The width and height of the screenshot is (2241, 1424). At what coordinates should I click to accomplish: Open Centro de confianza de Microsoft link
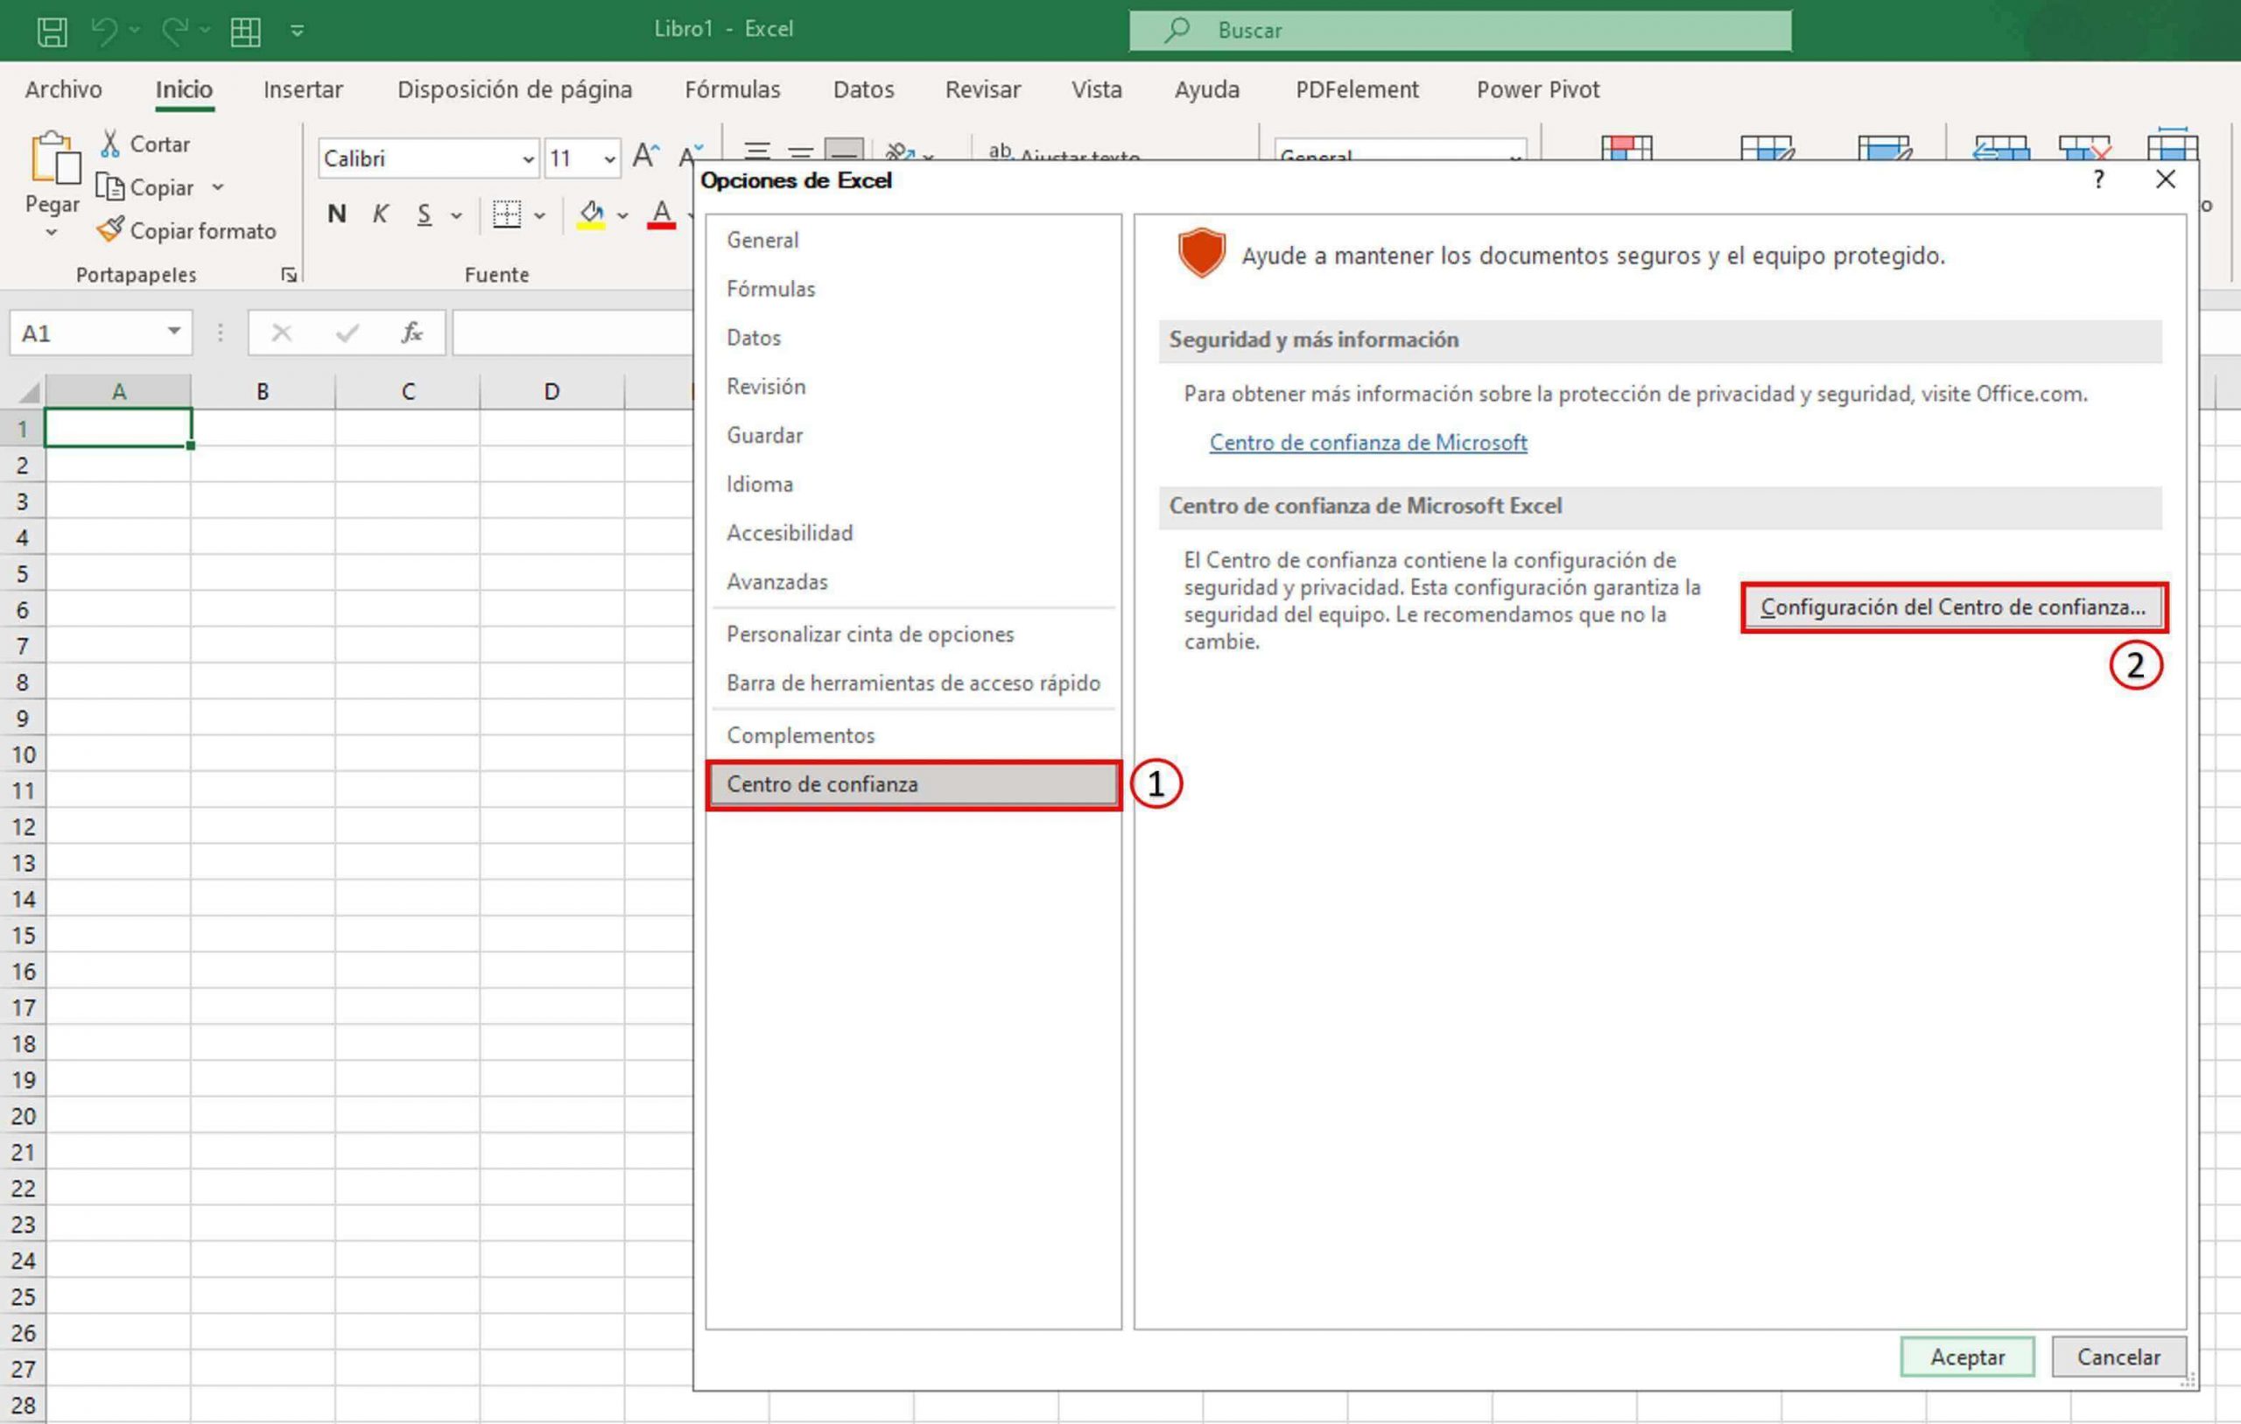[x=1367, y=442]
